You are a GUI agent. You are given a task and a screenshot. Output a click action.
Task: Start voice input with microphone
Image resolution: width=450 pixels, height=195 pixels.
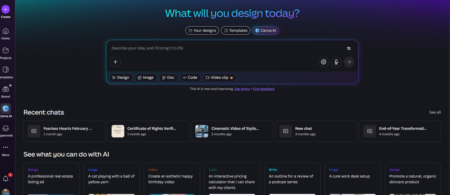coord(336,62)
